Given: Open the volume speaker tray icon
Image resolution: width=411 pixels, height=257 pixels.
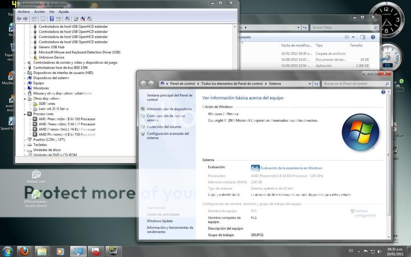Looking at the screenshot, I should 380,251.
